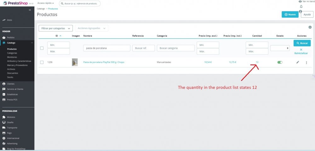The height and width of the screenshot is (151, 315).
Task: Click the Pago credit card icon
Action: pyautogui.click(x=4, y=133)
